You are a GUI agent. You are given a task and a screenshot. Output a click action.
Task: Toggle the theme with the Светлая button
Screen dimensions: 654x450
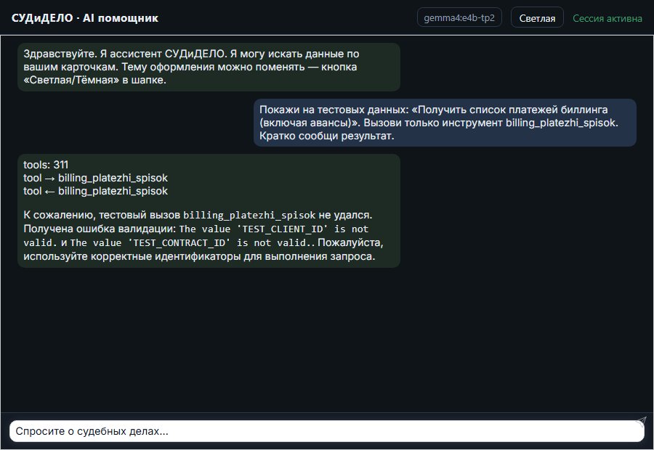(x=537, y=18)
